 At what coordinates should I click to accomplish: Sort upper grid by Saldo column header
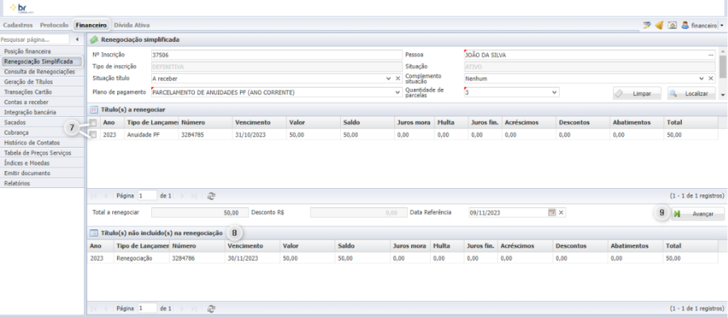point(367,123)
